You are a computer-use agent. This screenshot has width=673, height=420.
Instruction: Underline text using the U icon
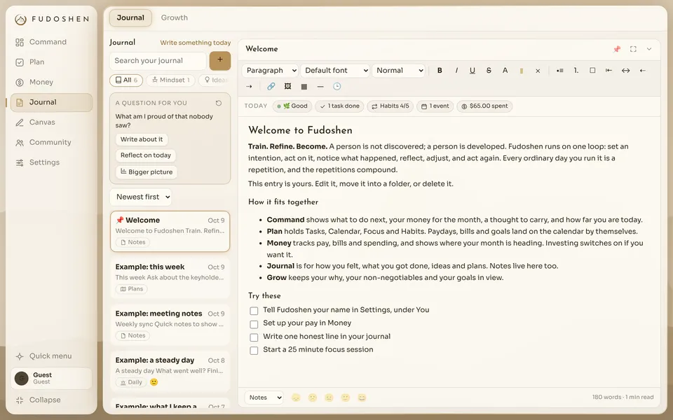[x=472, y=70]
